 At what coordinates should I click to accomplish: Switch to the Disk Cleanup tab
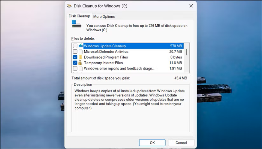[79, 16]
